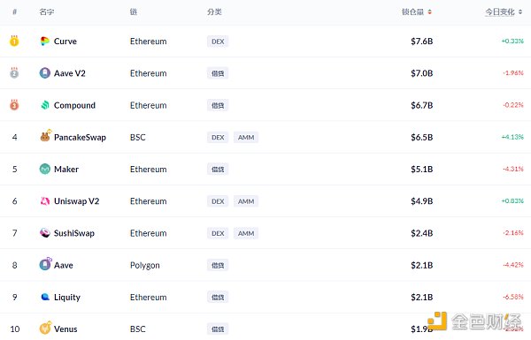Click the name column header
531x340 pixels.
(x=47, y=12)
